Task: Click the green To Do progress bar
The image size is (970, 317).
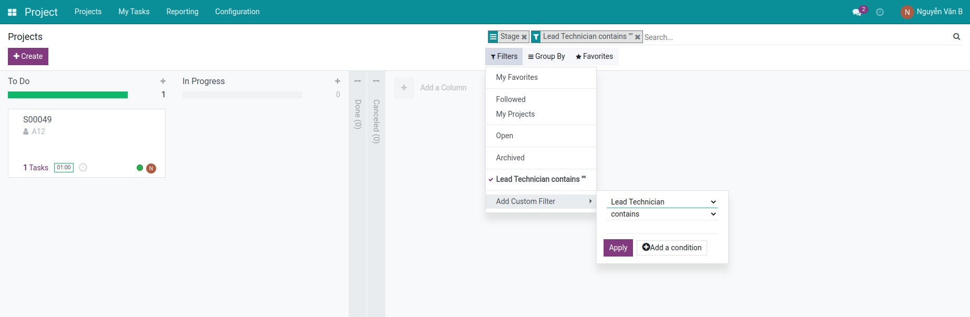Action: point(68,95)
